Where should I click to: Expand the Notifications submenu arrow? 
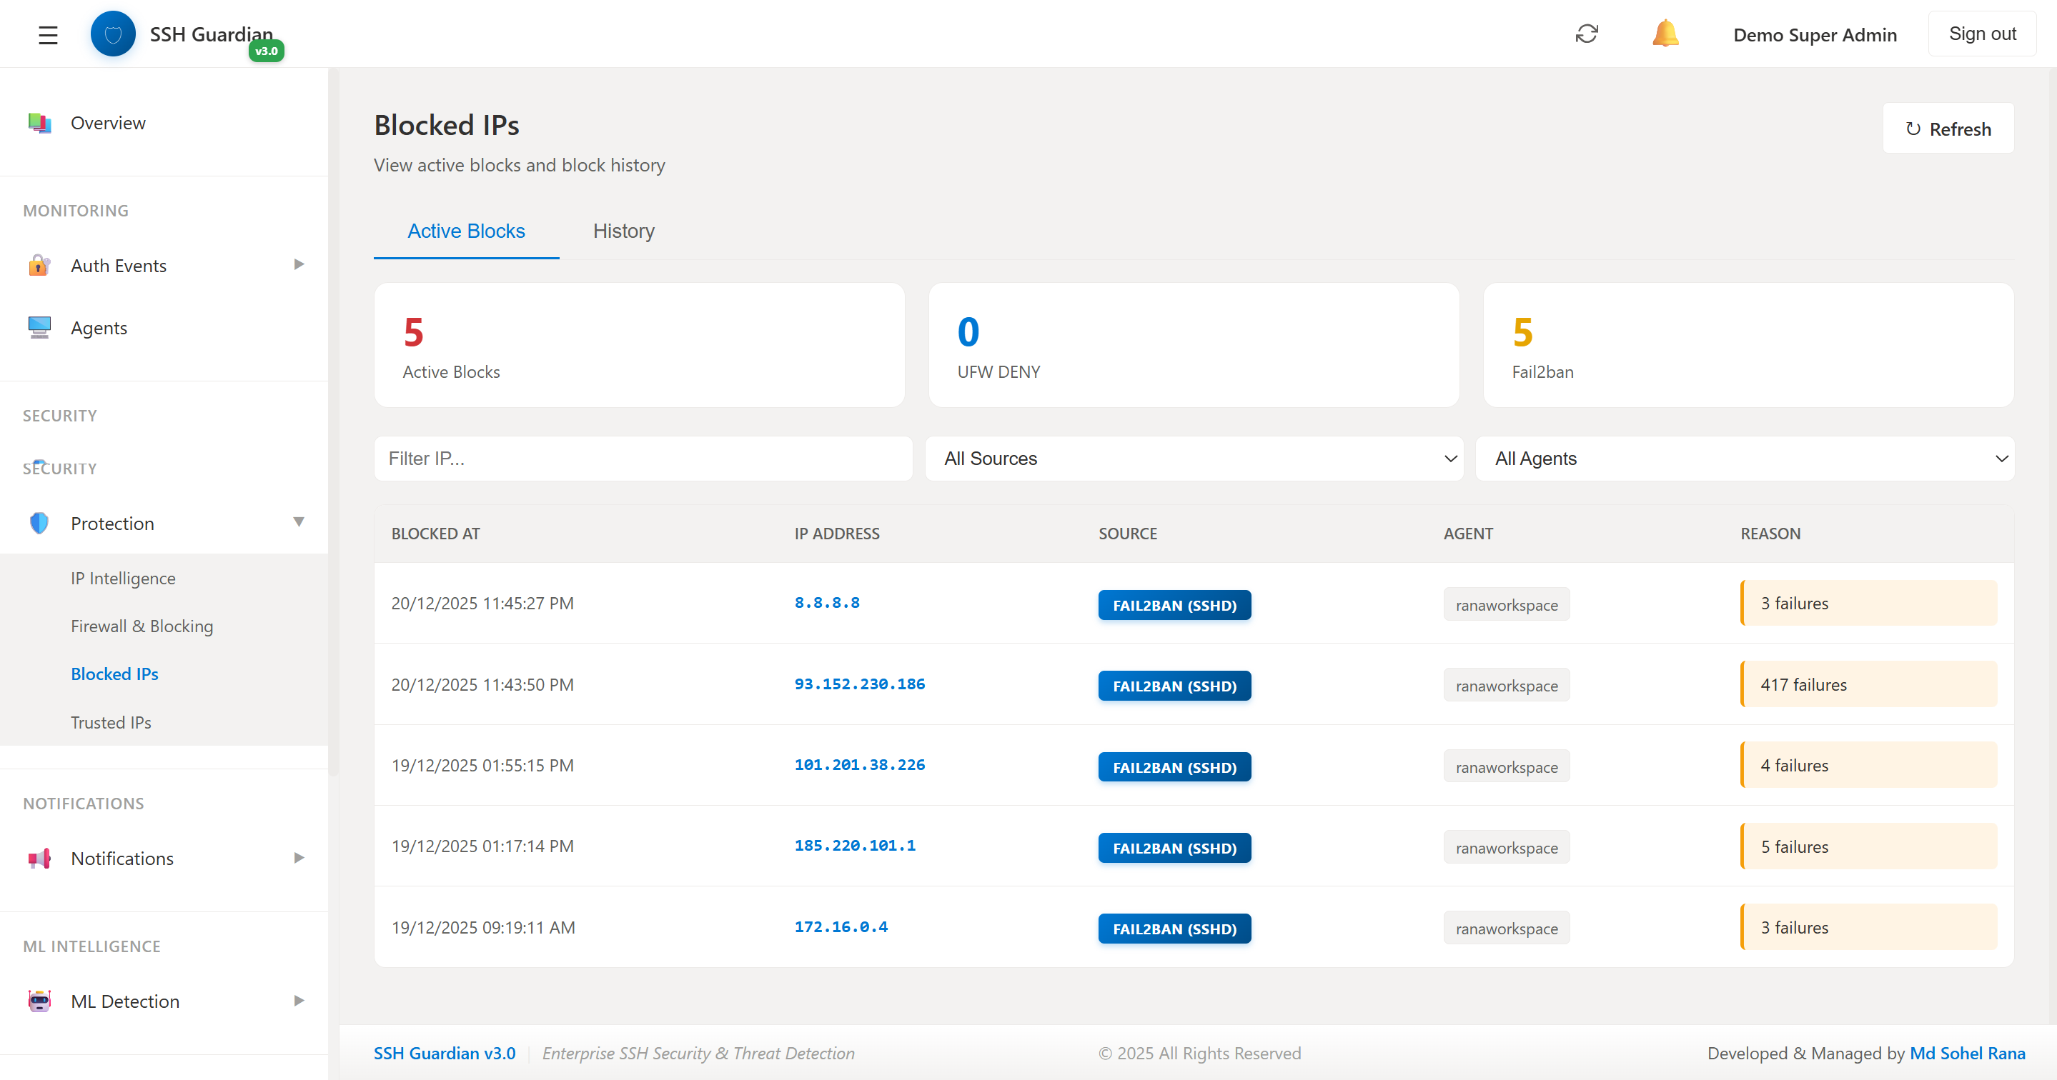pyautogui.click(x=299, y=857)
